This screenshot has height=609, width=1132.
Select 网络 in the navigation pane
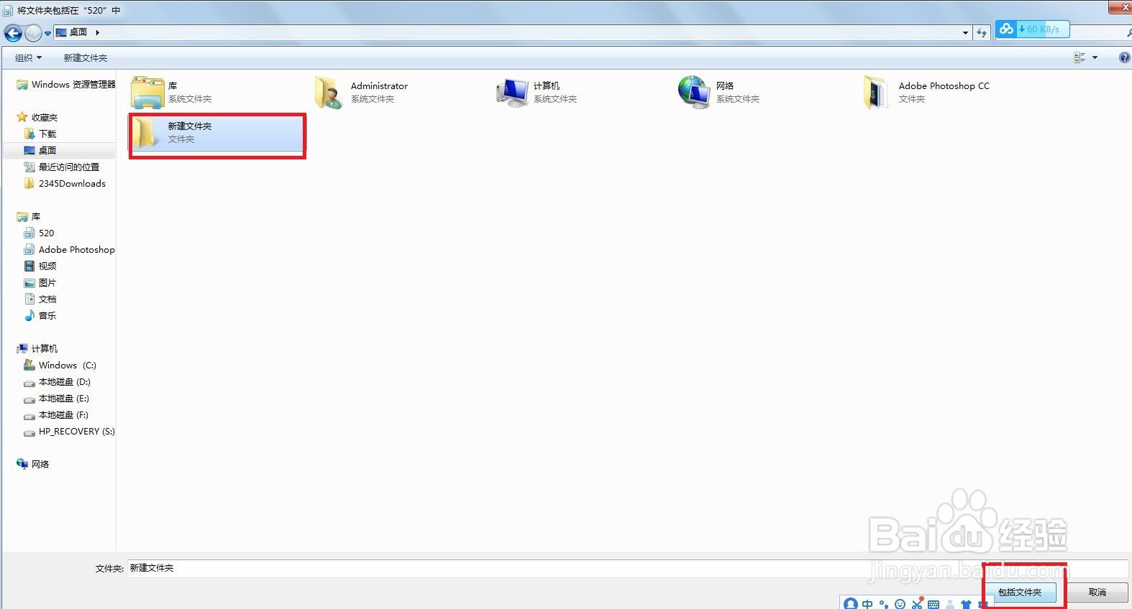32,464
